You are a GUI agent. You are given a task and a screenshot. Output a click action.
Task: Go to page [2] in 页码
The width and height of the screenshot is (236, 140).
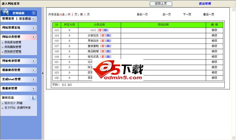point(70,85)
